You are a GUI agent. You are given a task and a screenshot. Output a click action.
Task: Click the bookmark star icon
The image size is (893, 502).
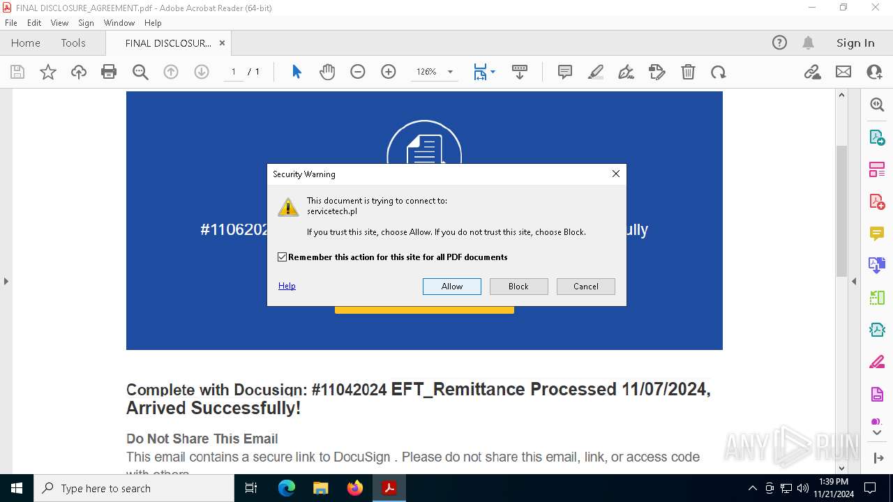pyautogui.click(x=48, y=72)
